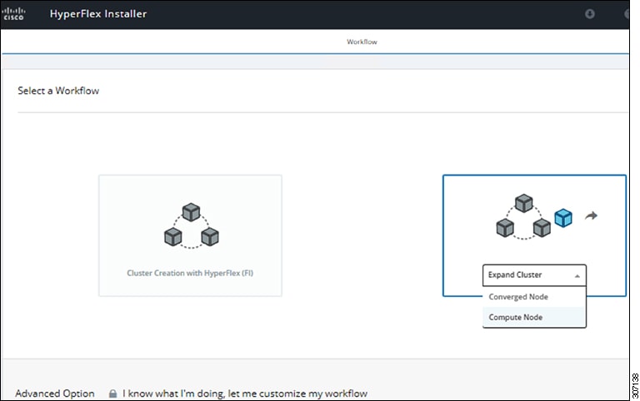Enable 'let me customize my workflow' option
The width and height of the screenshot is (640, 401).
coord(245,394)
